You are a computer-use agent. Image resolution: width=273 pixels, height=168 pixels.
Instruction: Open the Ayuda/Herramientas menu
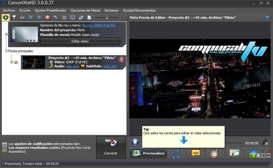[x=139, y=10]
